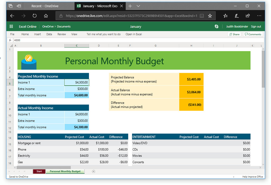This screenshot has height=185, width=271.
Task: Click the browser forward arrow
Action: (x=23, y=16)
